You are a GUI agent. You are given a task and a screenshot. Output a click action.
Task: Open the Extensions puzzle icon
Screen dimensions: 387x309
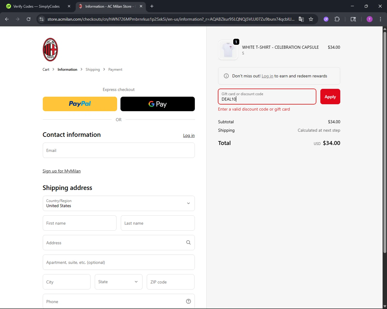pyautogui.click(x=337, y=19)
